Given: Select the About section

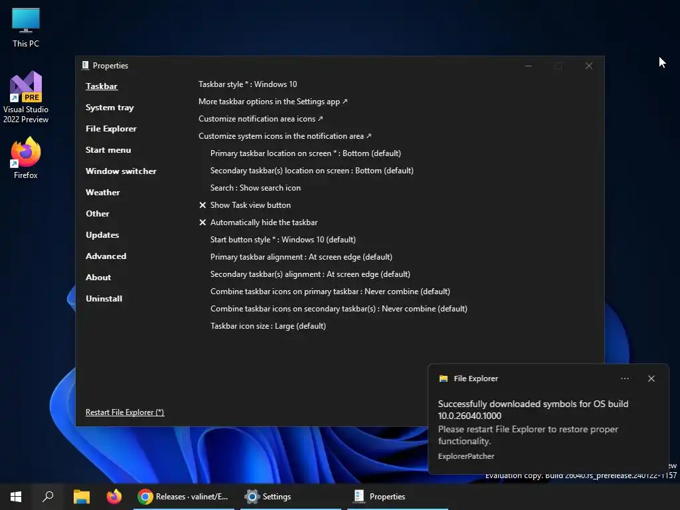Looking at the screenshot, I should click(x=98, y=278).
